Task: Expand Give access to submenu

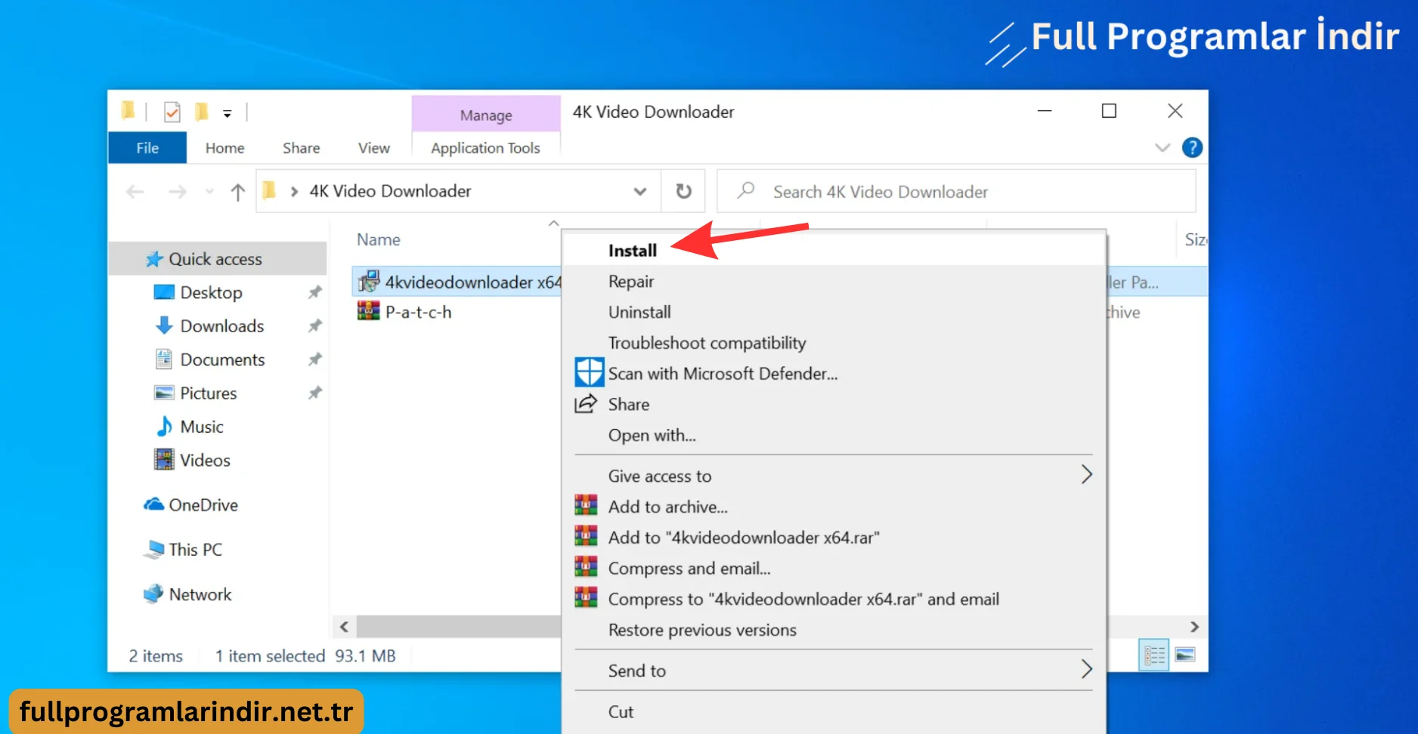Action: (x=834, y=476)
